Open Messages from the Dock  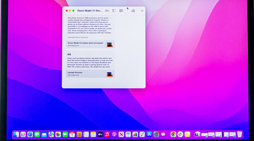point(37,134)
